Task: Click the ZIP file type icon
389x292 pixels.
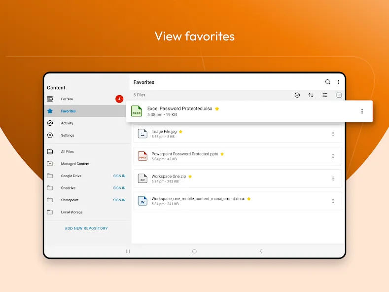Action: tap(142, 178)
